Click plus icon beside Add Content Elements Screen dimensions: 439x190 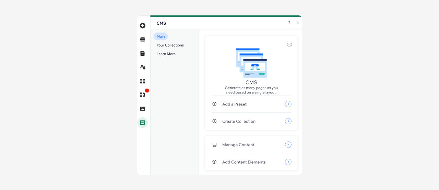click(x=214, y=162)
